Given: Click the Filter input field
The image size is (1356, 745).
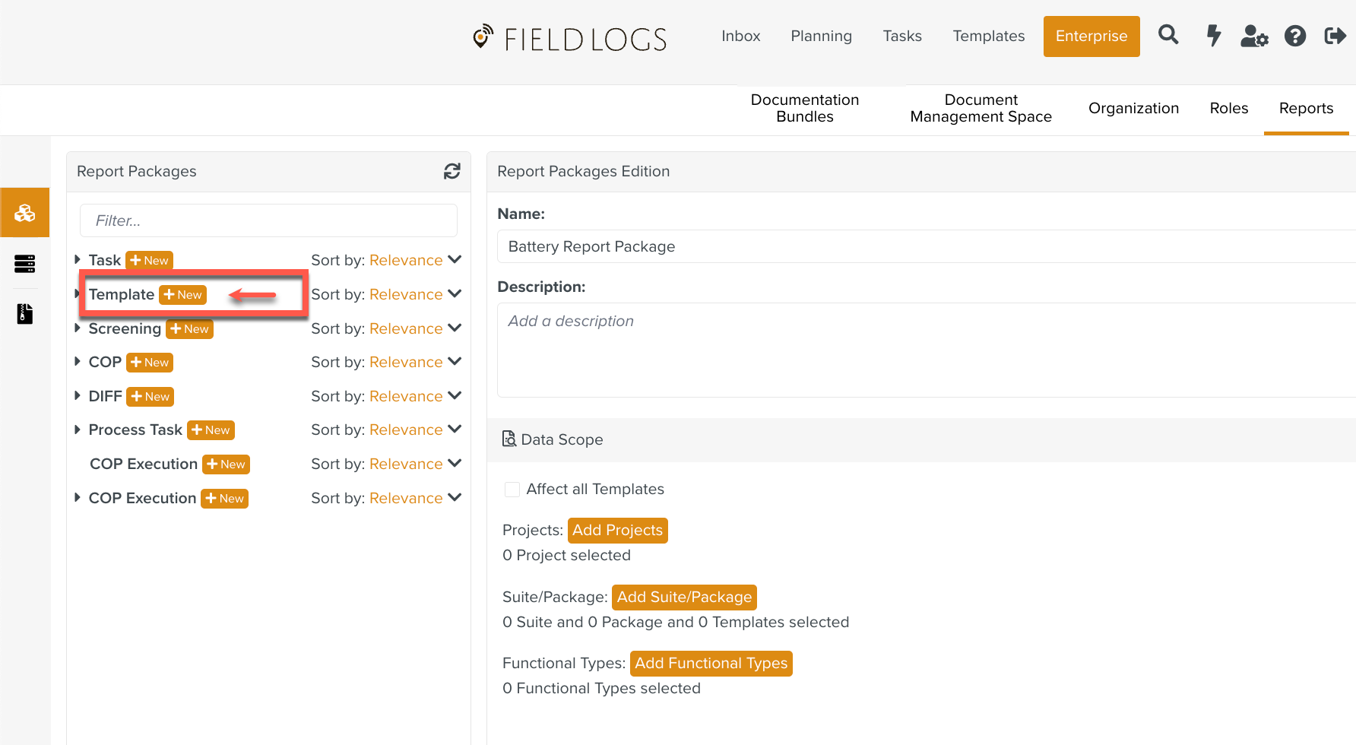Looking at the screenshot, I should 268,220.
